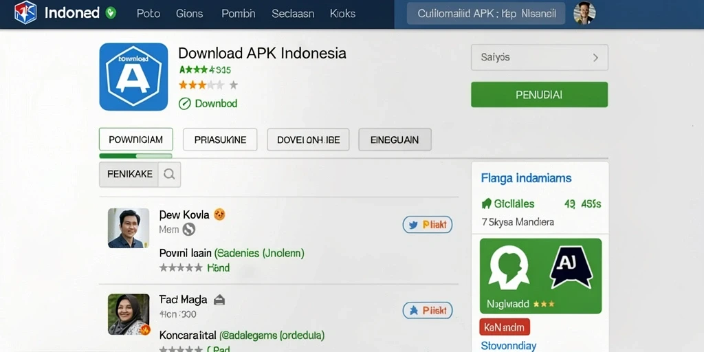Open the Cadenies (Jnolenn) link
Viewport: 704px width, 352px height.
point(259,253)
